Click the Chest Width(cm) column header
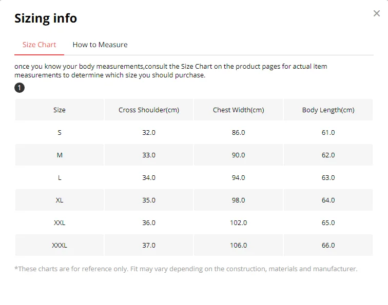Viewport: 388px width, 305px height. point(238,110)
